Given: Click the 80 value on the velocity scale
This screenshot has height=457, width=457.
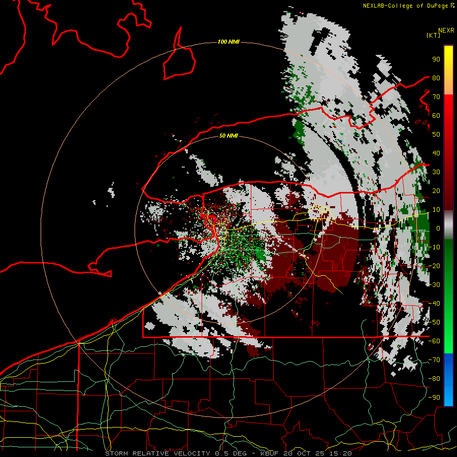Looking at the screenshot, I should click(x=436, y=78).
